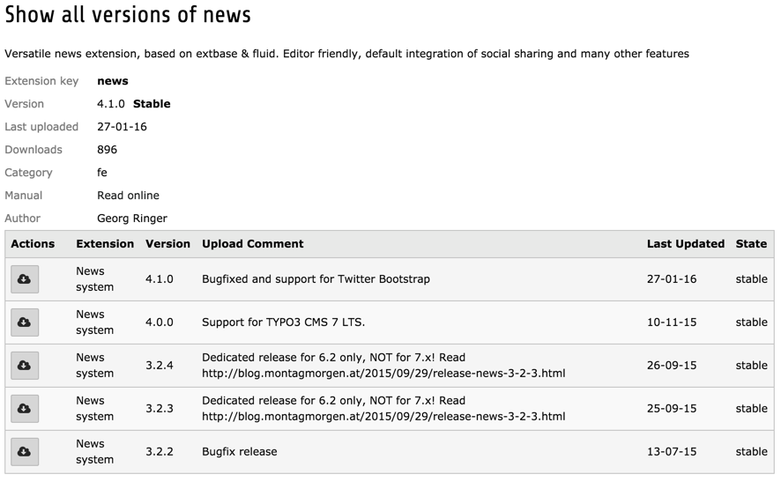This screenshot has height=482, width=781.
Task: Open the Read online manual link
Action: (x=128, y=196)
